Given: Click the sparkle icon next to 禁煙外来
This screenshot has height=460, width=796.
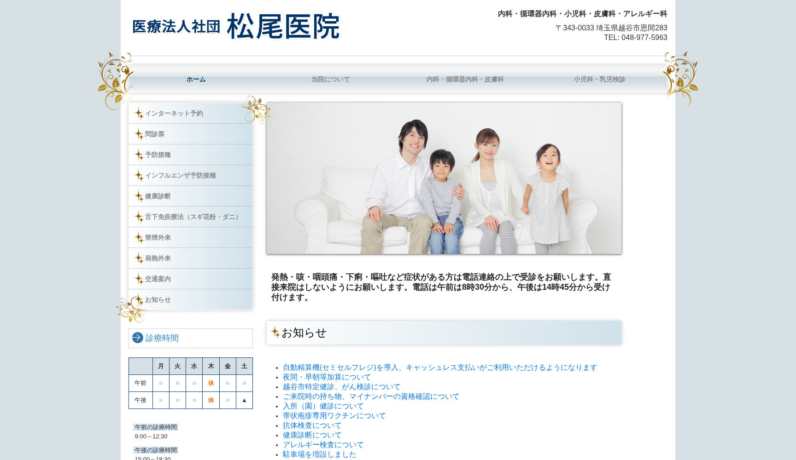Looking at the screenshot, I should pyautogui.click(x=139, y=238).
